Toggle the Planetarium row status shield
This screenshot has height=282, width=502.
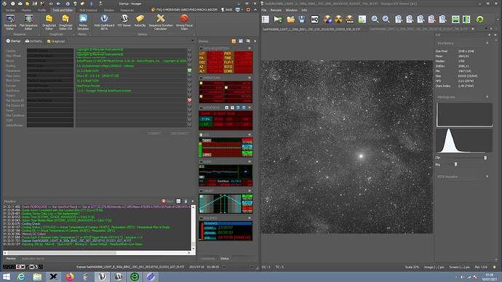pyautogui.click(x=190, y=70)
